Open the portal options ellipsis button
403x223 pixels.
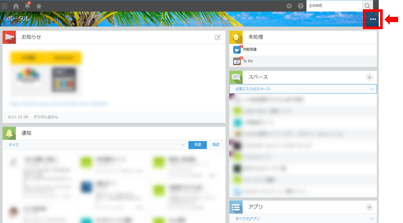(373, 19)
